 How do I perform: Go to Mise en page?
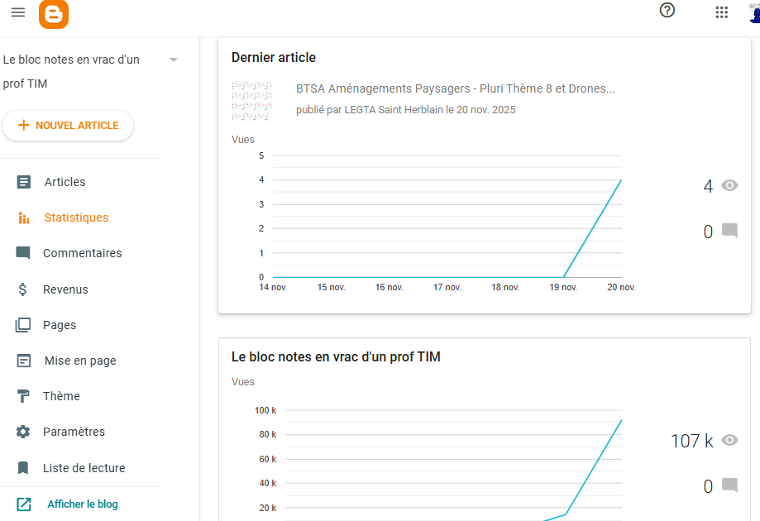point(79,361)
